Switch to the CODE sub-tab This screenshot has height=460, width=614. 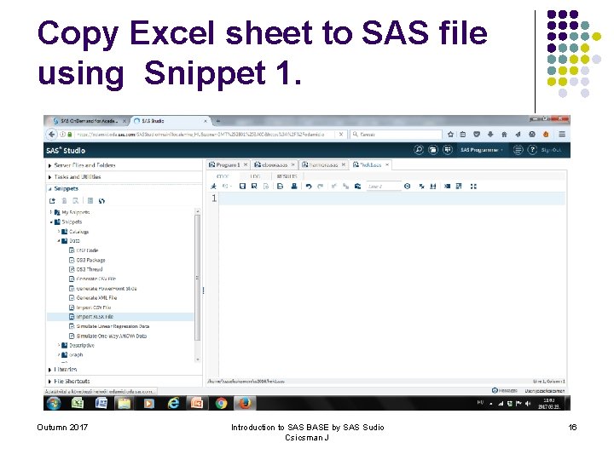point(223,176)
